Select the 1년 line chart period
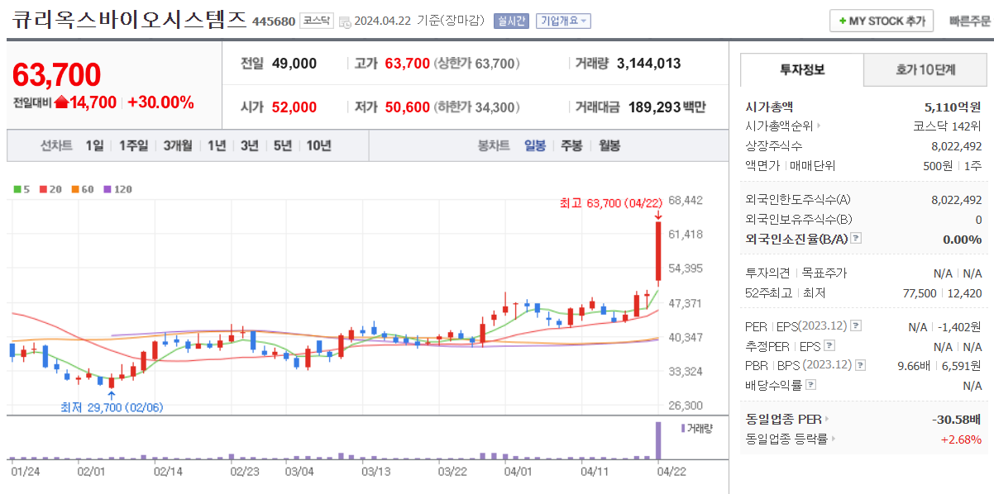This screenshot has width=994, height=494. (x=217, y=145)
